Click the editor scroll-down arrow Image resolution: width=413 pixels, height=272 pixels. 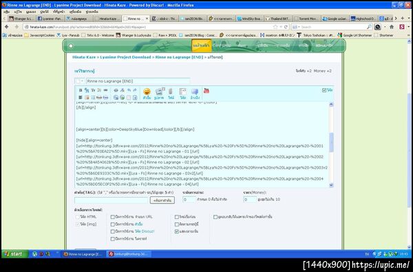click(331, 185)
